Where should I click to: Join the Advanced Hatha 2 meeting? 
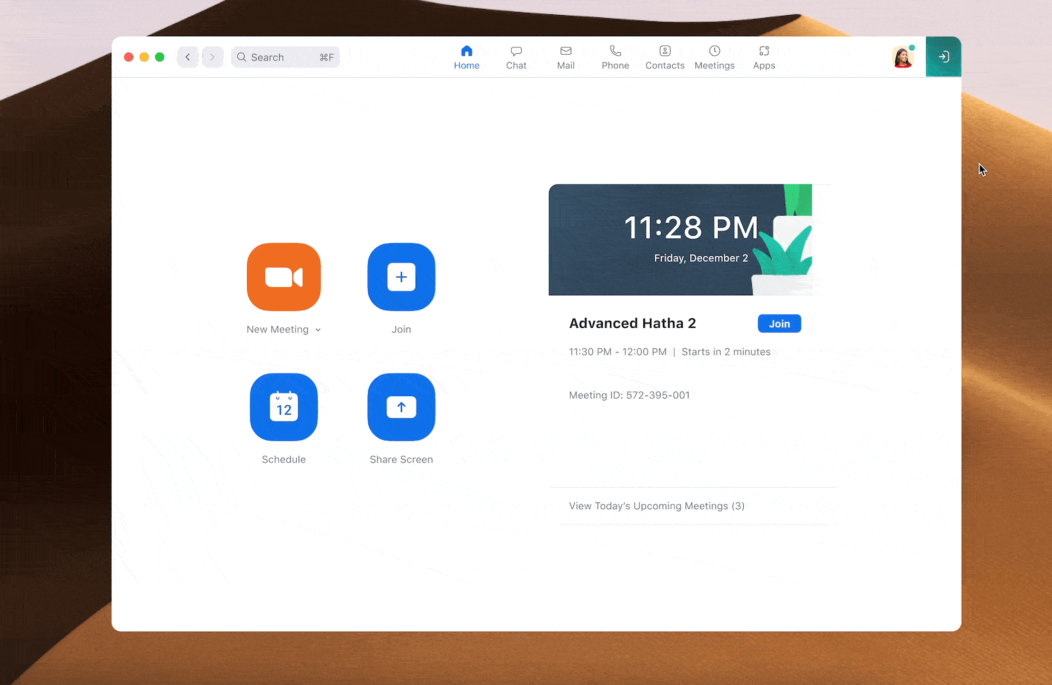779,324
